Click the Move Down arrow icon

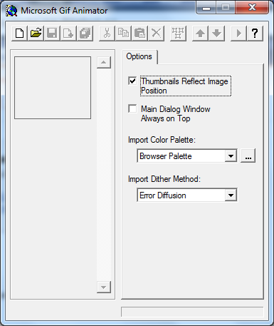(x=216, y=34)
